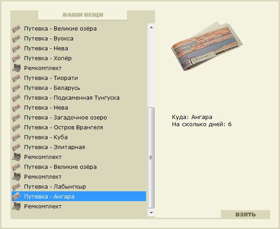Image resolution: width=280 pixels, height=229 pixels.
Task: Click ticket icon beside Путевка - Подкаменная Тунгуска
Action: click(x=16, y=98)
